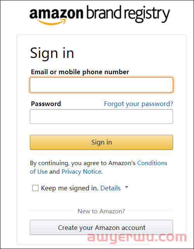Focus the Email or mobile phone number field

click(x=101, y=85)
